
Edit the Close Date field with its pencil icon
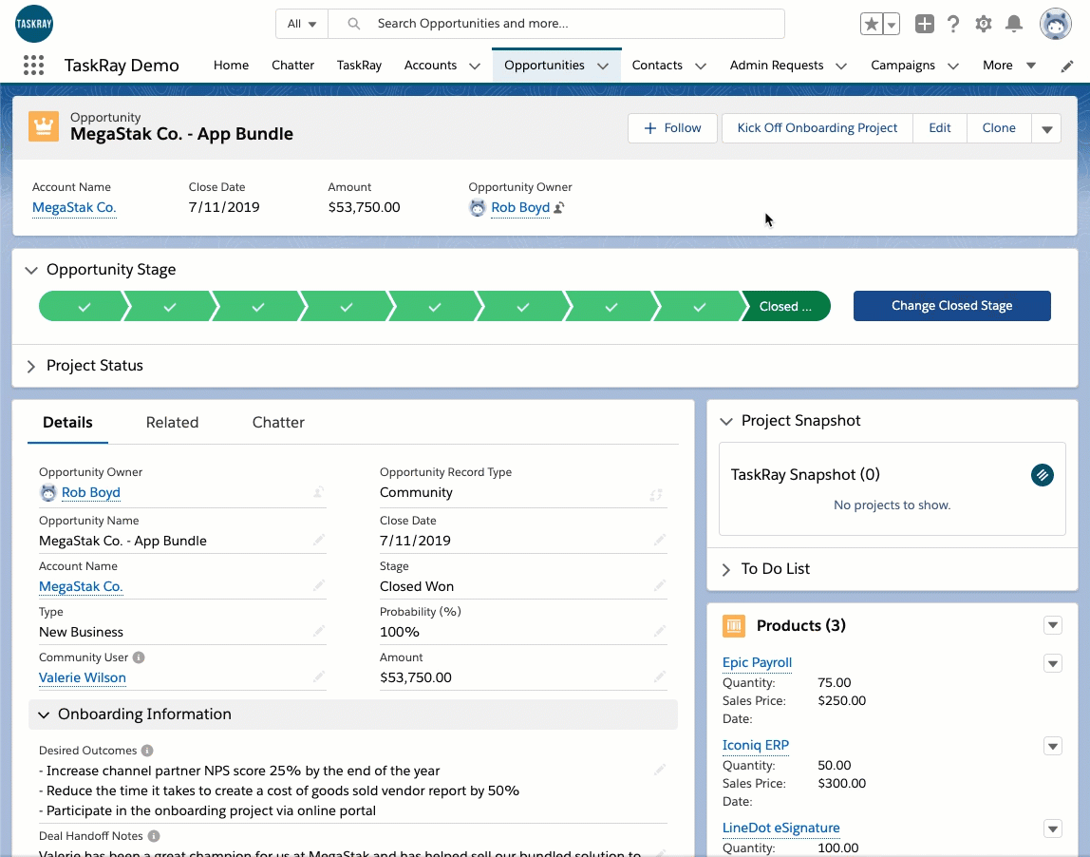click(x=660, y=540)
